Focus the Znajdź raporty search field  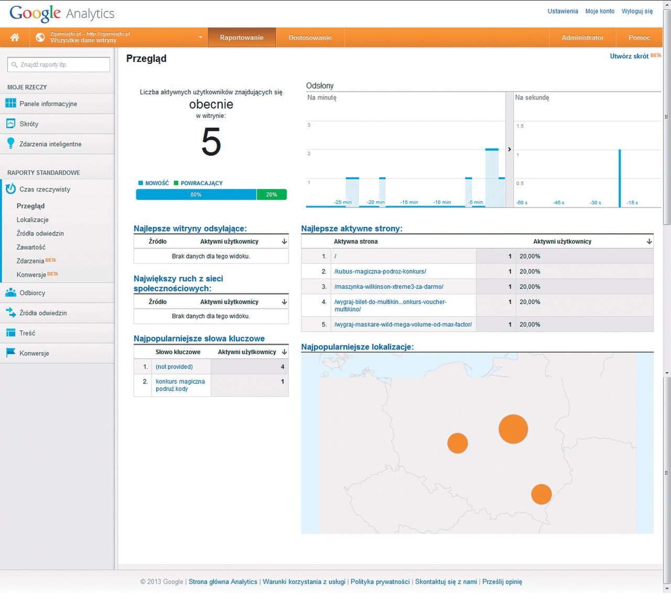pos(59,64)
